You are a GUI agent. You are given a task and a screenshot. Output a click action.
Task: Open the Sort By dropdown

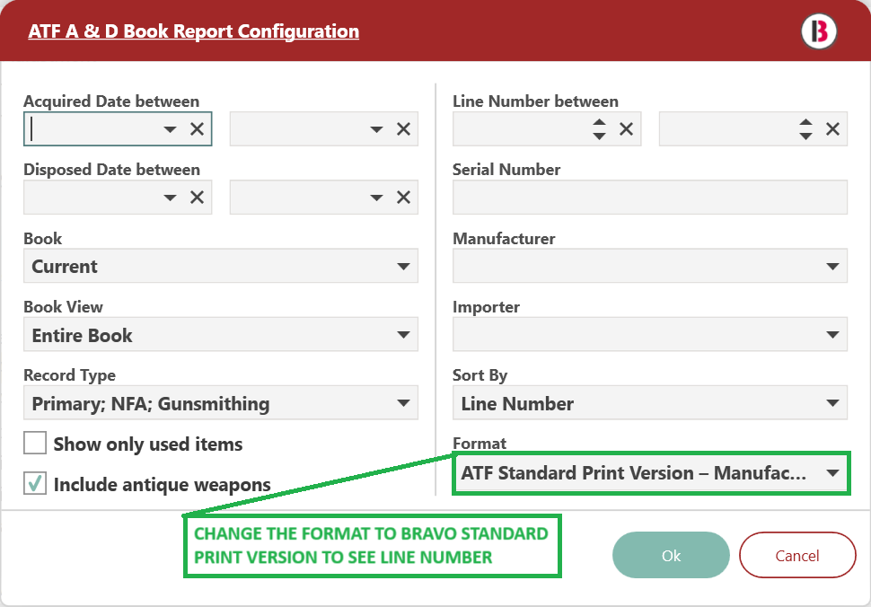pyautogui.click(x=650, y=402)
